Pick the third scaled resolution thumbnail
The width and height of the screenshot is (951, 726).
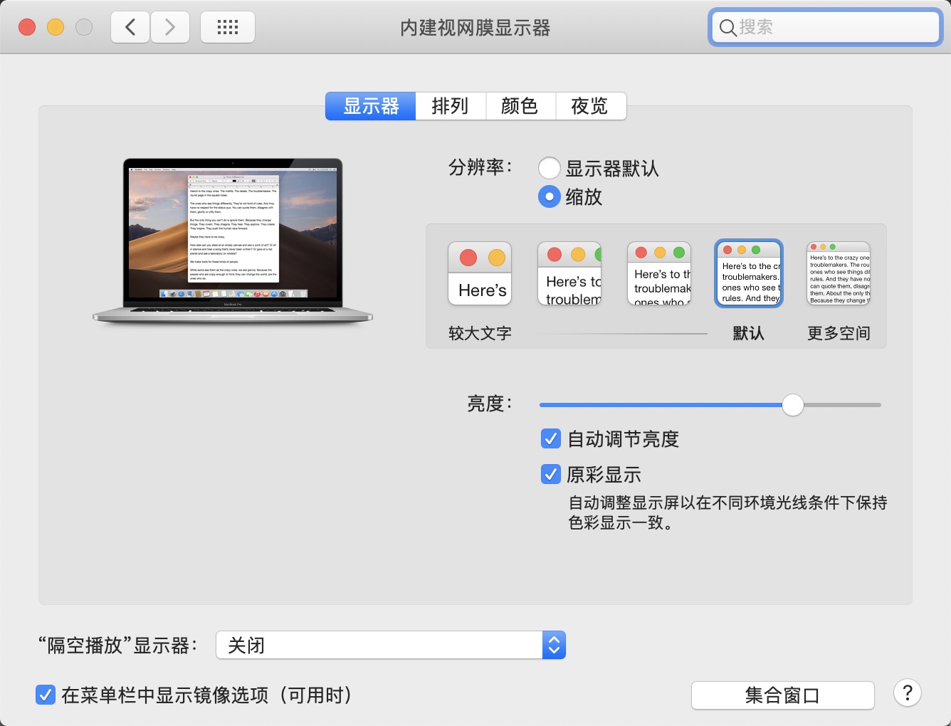click(659, 274)
